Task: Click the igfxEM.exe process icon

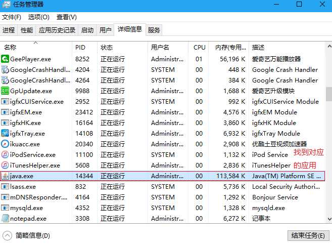Action: [x=5, y=112]
